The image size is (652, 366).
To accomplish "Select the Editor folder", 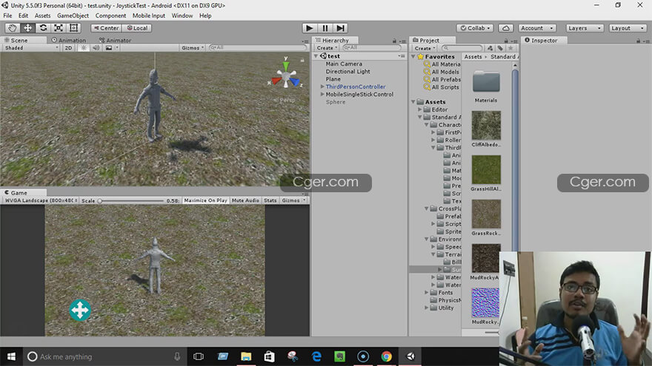I will coord(436,109).
